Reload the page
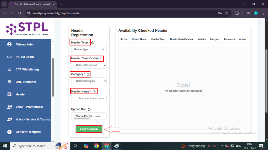The width and height of the screenshot is (268, 150). click(x=20, y=13)
